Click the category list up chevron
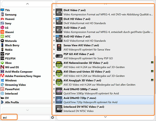This screenshot has height=121, width=156. click(x=28, y=4)
